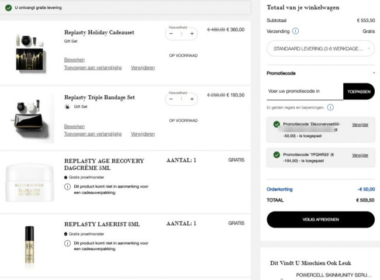Open Powercell Skinmunity Serum suggestion

[x=333, y=275]
